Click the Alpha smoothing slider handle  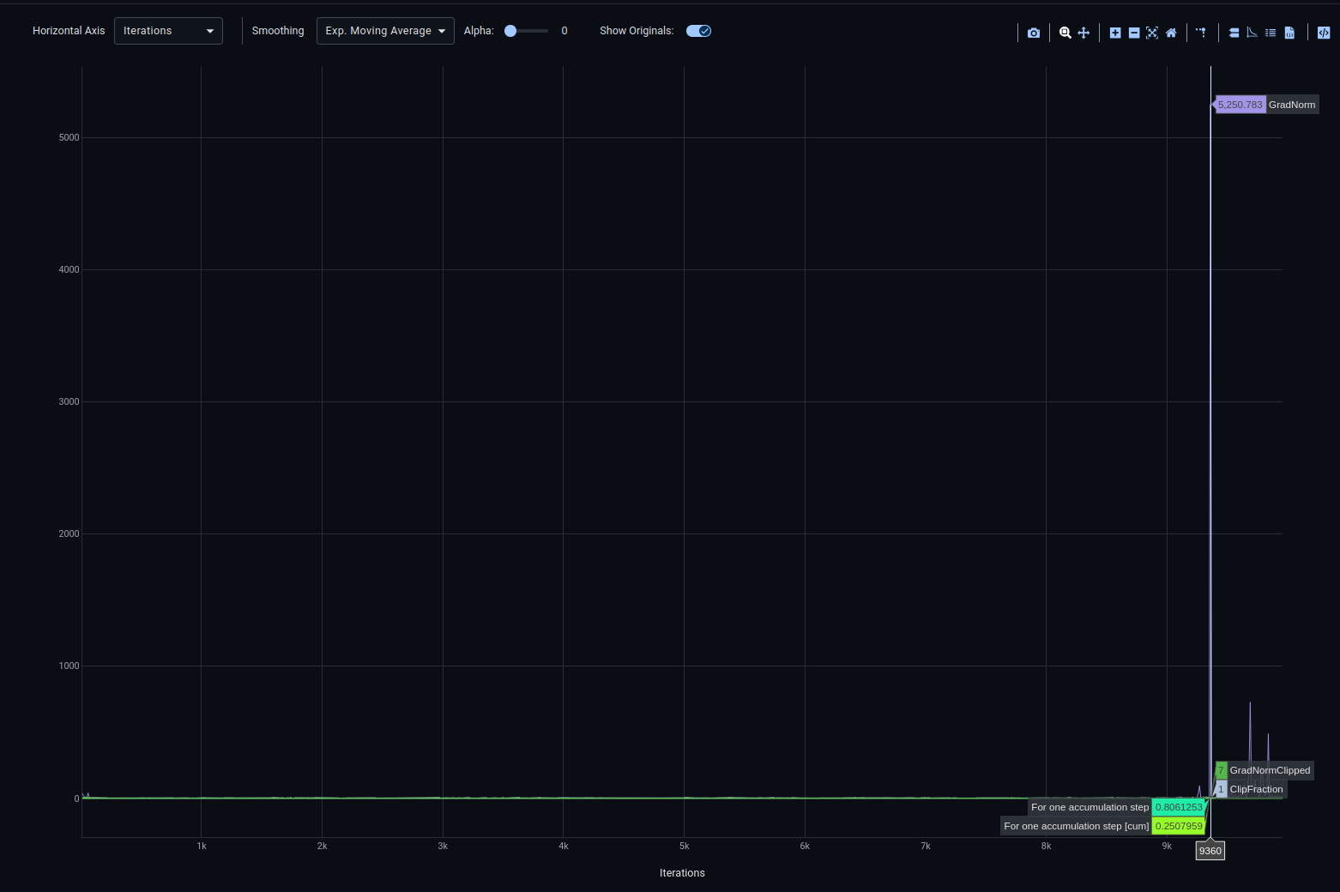[510, 31]
